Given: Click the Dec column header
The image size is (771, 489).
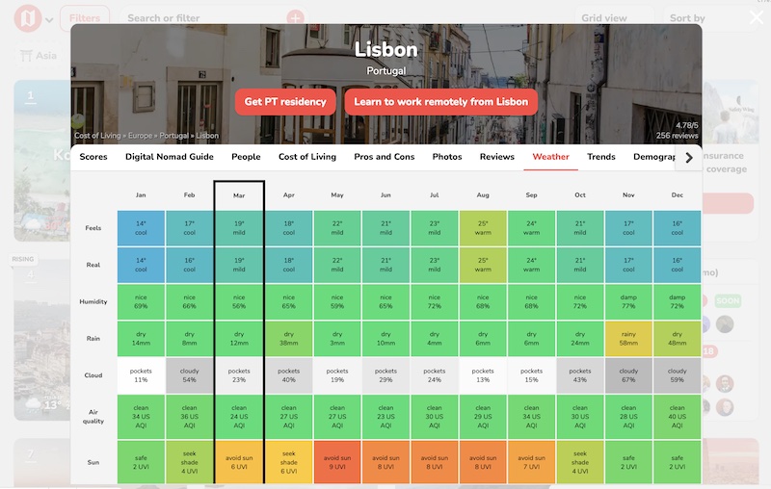Looking at the screenshot, I should click(x=678, y=194).
